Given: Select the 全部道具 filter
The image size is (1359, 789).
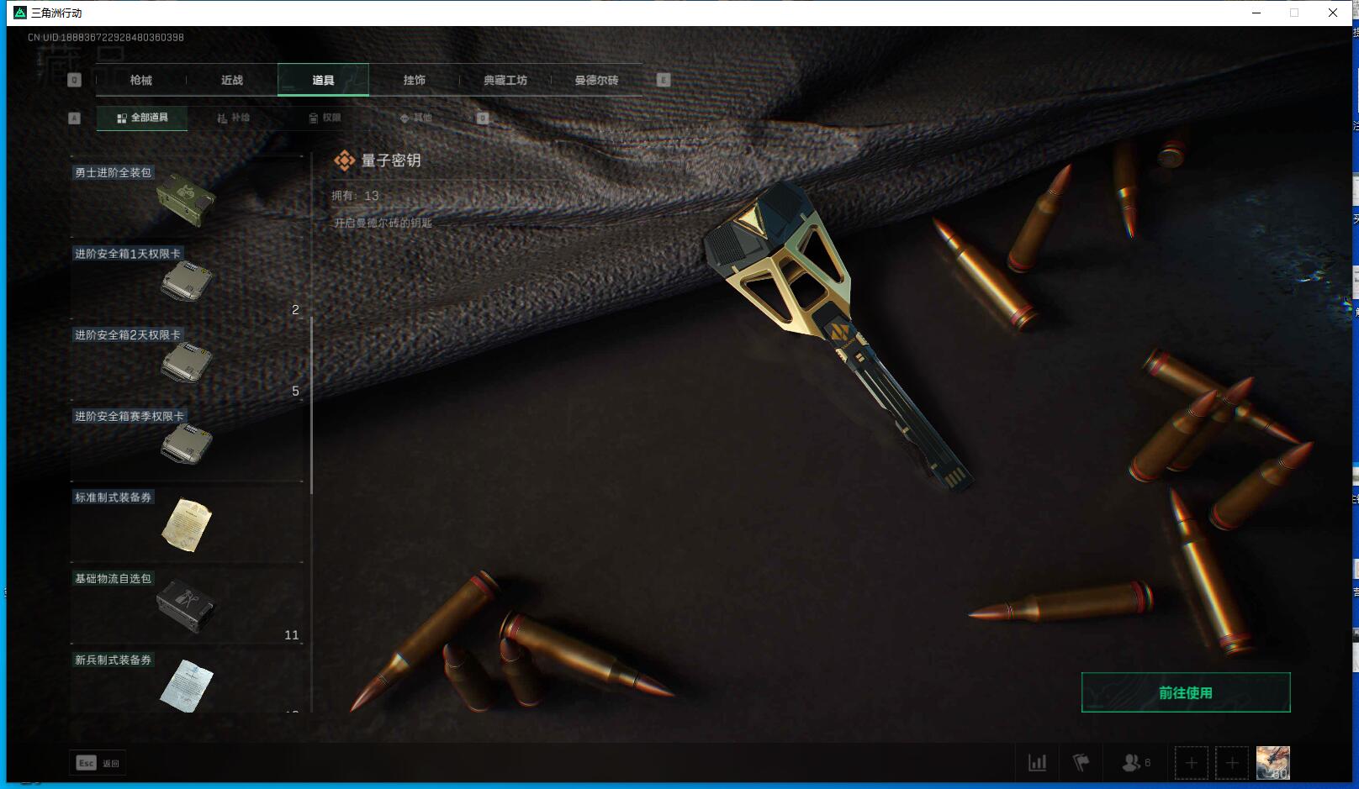Looking at the screenshot, I should pos(142,118).
